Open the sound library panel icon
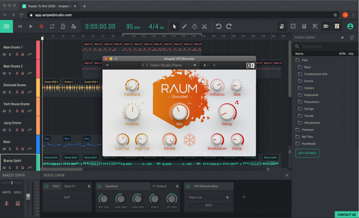 pos(337,26)
